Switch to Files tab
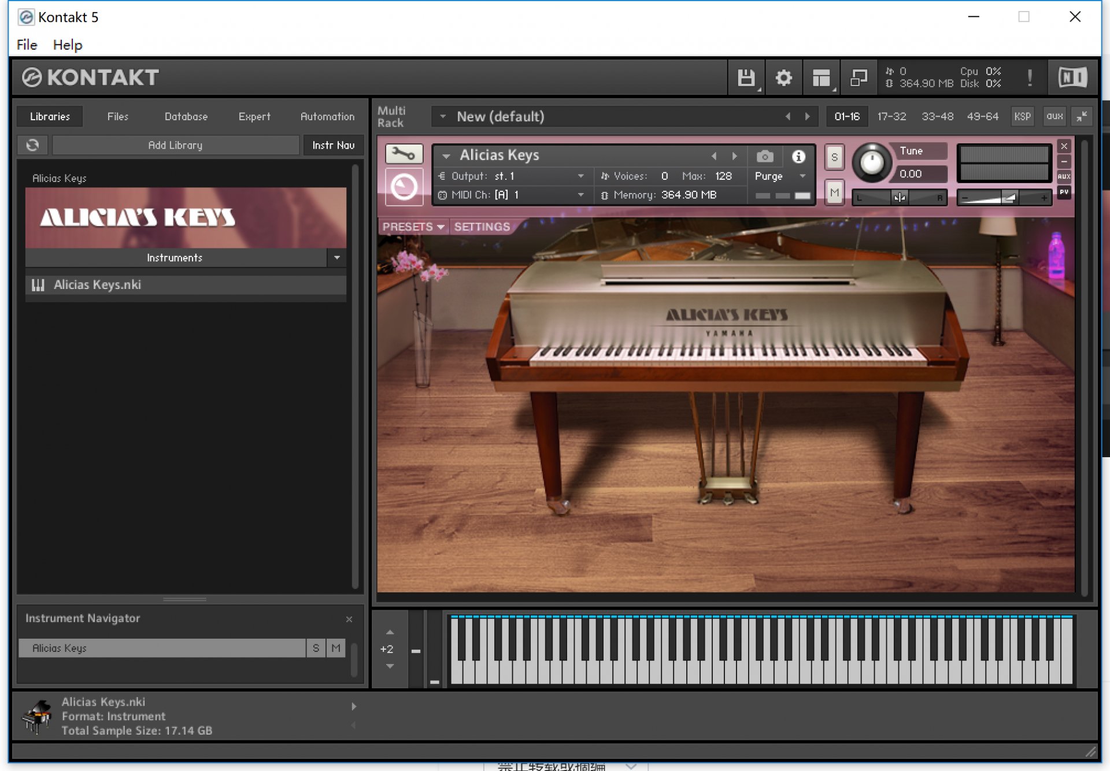1110x771 pixels. pyautogui.click(x=118, y=116)
